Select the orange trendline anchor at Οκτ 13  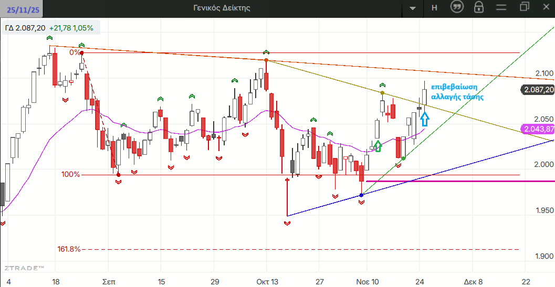pos(266,60)
